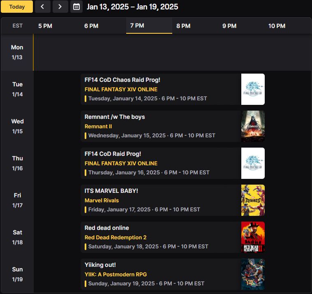Open the YIIK cover art thumbnail
This screenshot has width=312, height=294.
click(253, 274)
